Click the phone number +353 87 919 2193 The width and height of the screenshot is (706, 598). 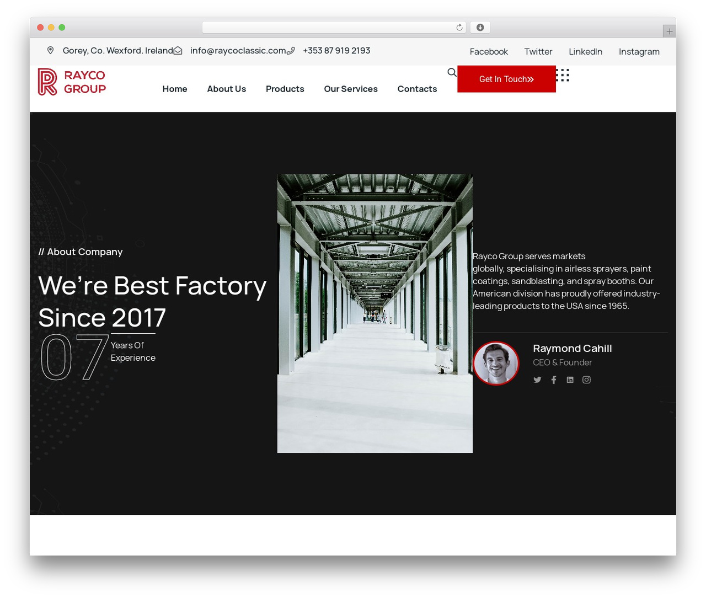coord(336,51)
